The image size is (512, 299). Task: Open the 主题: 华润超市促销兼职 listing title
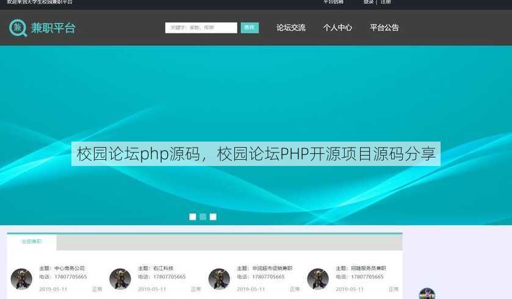[x=265, y=268]
